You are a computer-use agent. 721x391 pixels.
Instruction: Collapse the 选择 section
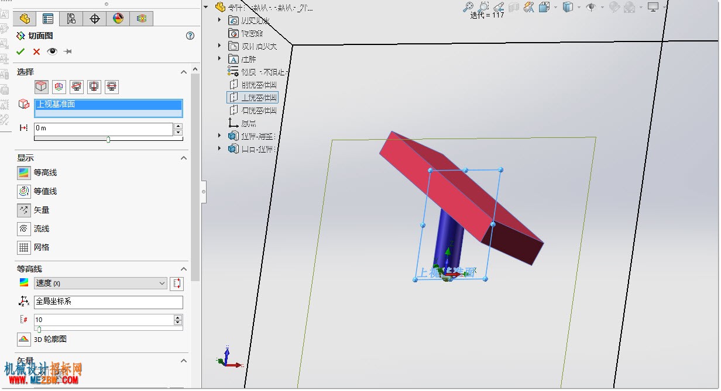click(x=184, y=72)
